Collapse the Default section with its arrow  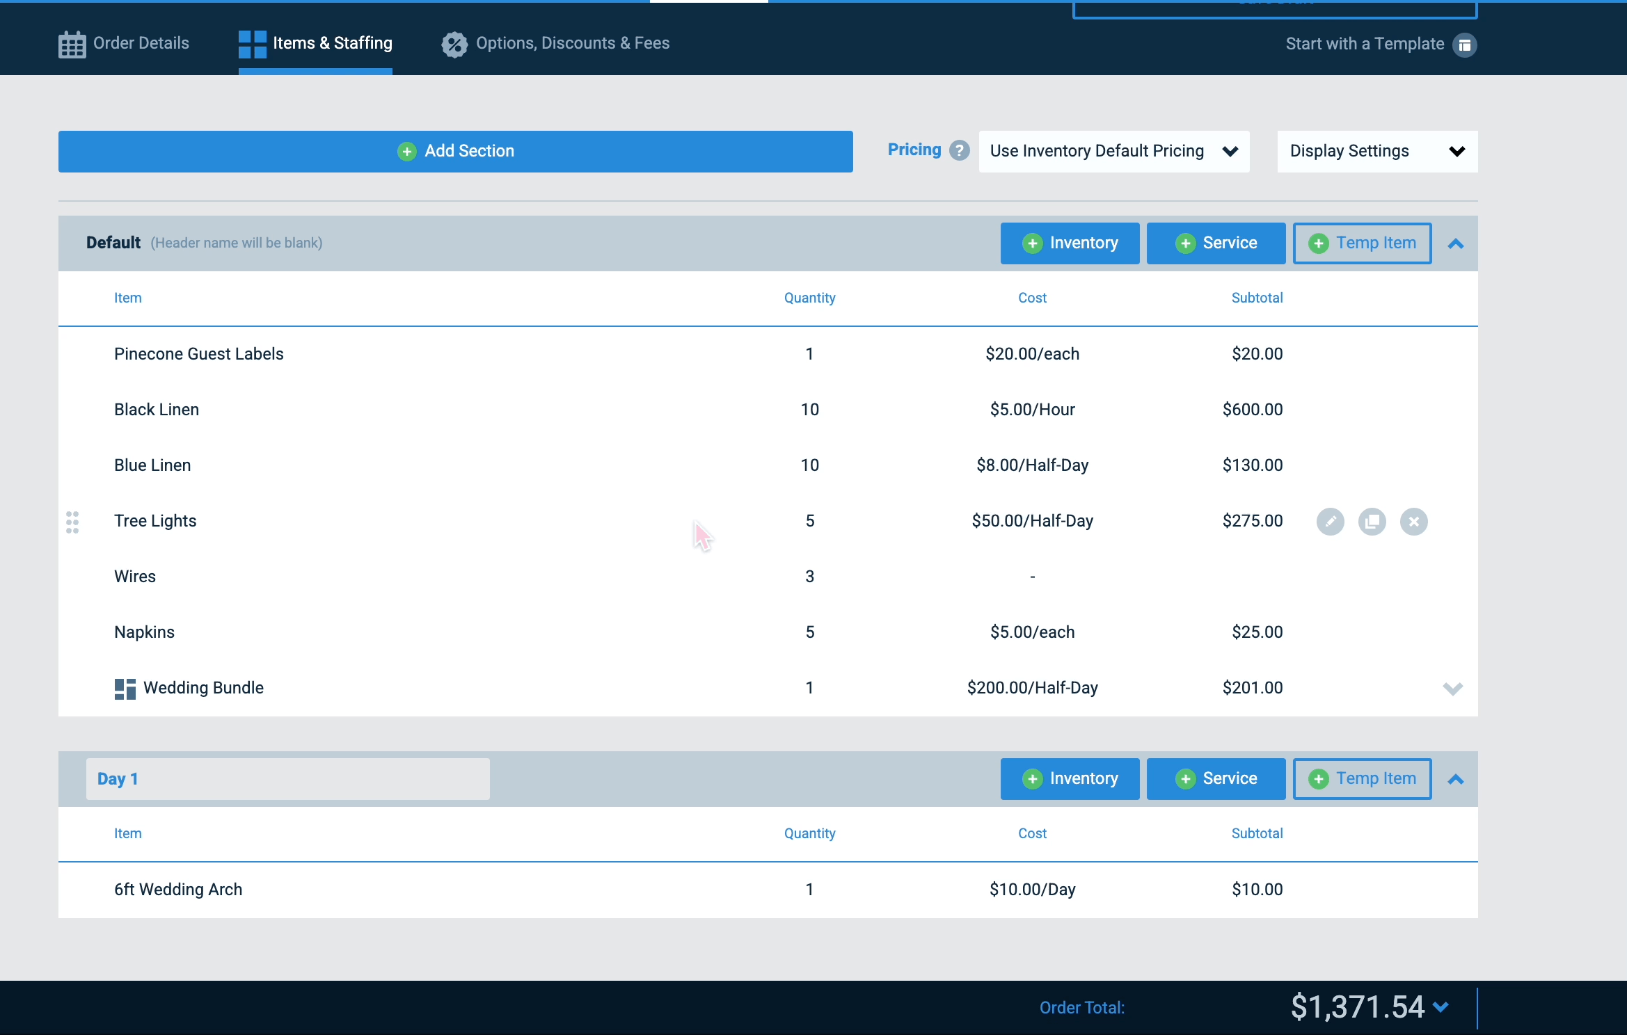coord(1455,243)
